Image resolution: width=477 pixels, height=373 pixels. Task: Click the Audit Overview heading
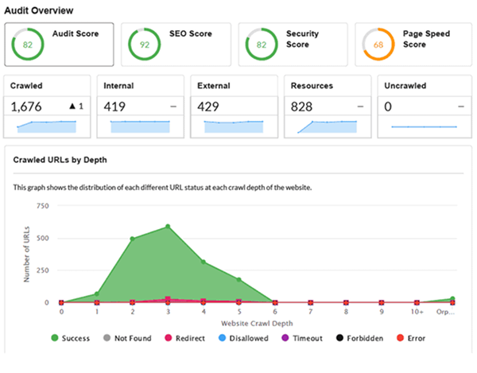pyautogui.click(x=39, y=10)
